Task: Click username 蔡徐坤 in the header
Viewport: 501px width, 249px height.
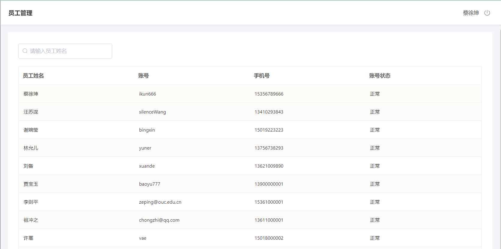Action: (x=471, y=13)
